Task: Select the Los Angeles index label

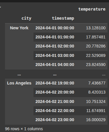Action: [19, 83]
